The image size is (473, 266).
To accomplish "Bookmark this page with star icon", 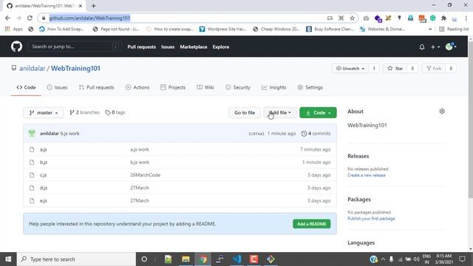I will [x=352, y=18].
